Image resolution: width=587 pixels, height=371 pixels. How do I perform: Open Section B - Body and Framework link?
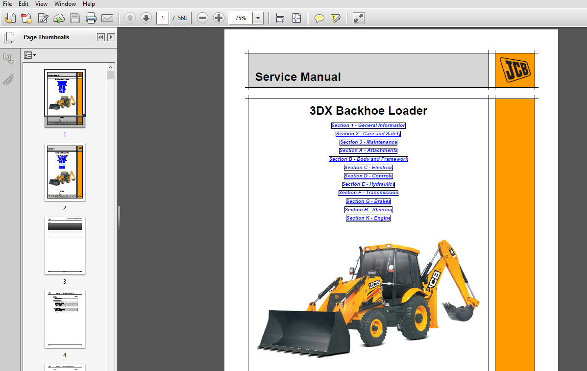point(368,159)
